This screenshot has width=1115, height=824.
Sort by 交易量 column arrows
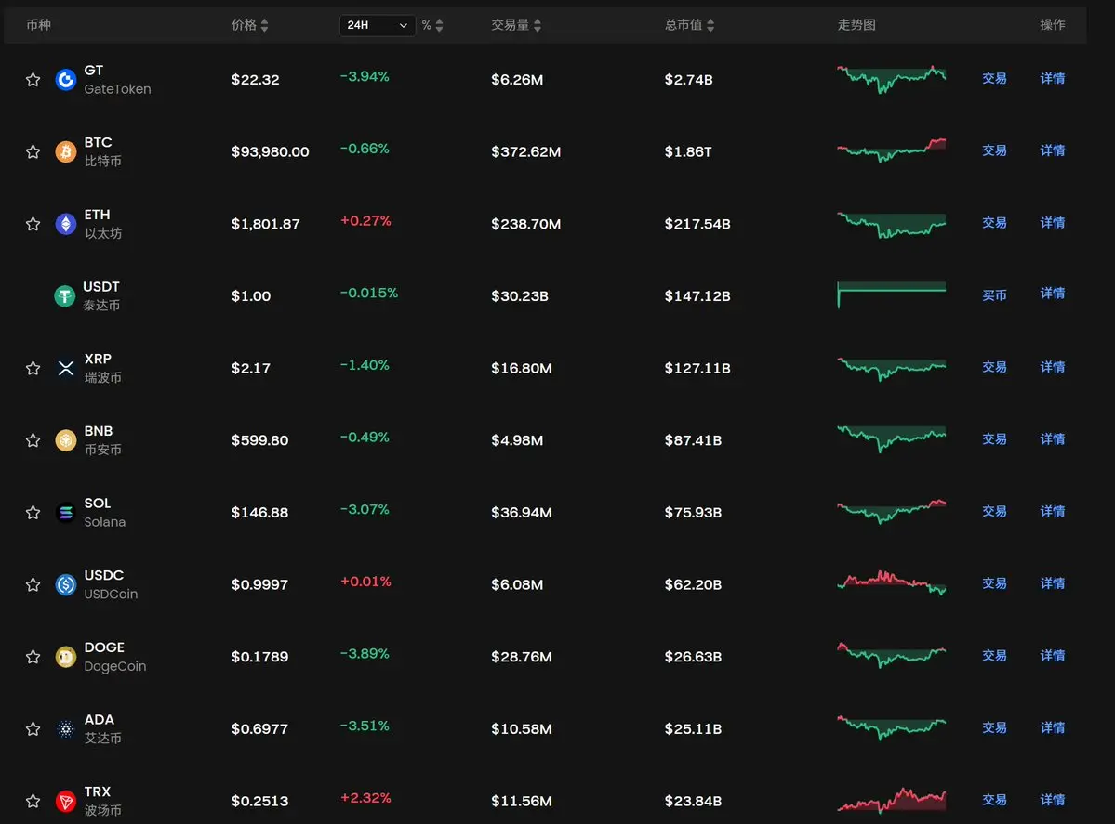[538, 25]
